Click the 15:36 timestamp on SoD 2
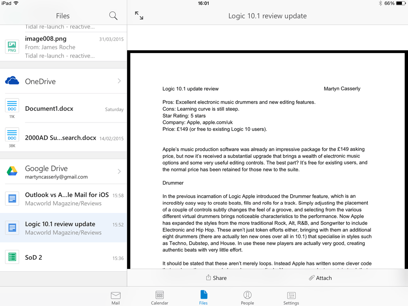 click(x=118, y=258)
